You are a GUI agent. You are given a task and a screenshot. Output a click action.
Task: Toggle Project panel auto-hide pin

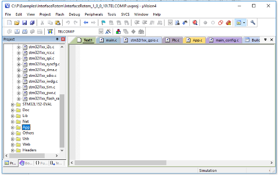pyautogui.click(x=57, y=39)
